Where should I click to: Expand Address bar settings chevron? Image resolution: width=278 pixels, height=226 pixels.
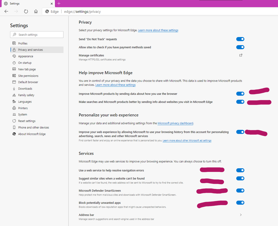pyautogui.click(x=241, y=215)
